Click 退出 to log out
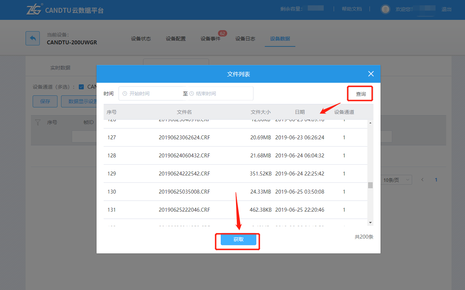 click(446, 9)
